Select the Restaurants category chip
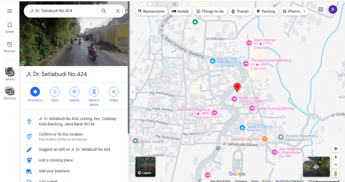This screenshot has width=345, height=182. 151,11
